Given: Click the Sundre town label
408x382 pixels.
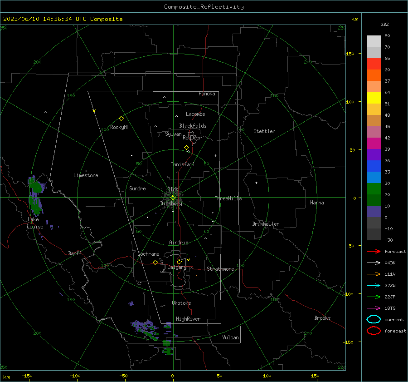Looking at the screenshot, I should tap(137, 188).
